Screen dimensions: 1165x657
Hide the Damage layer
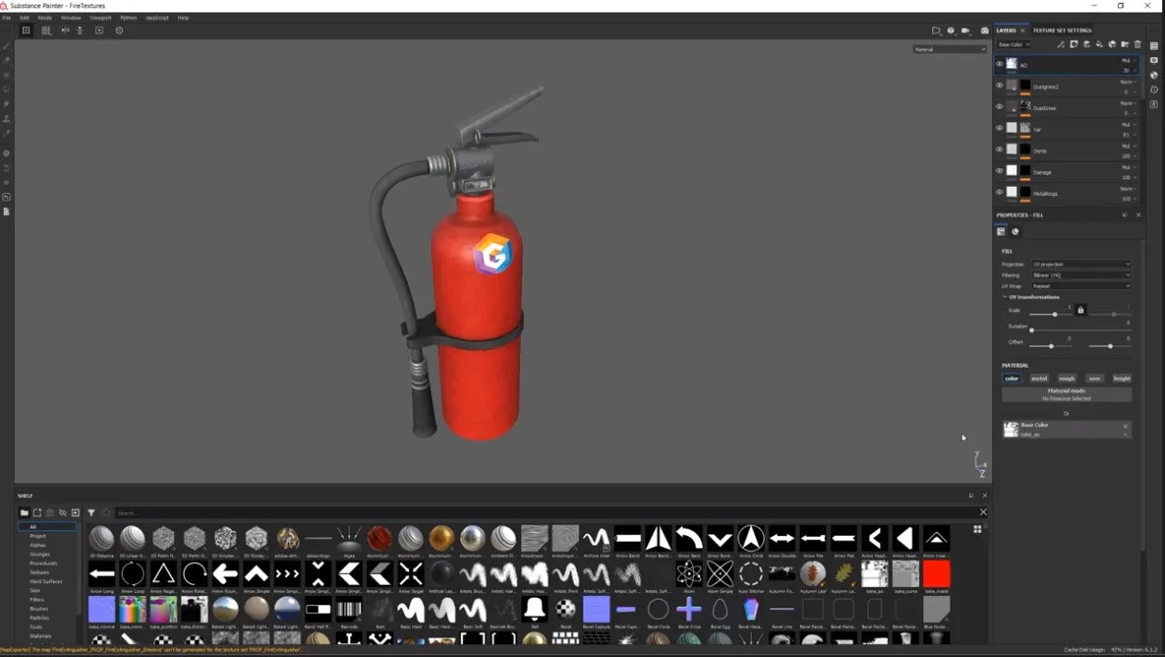pyautogui.click(x=999, y=171)
